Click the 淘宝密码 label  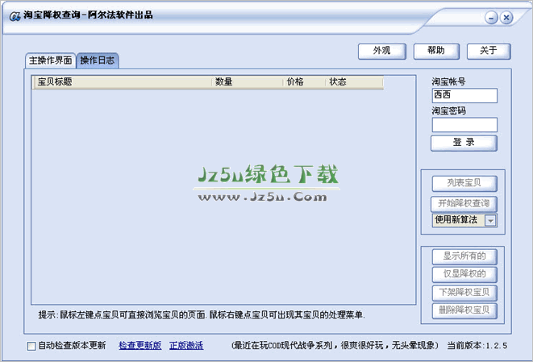point(448,110)
